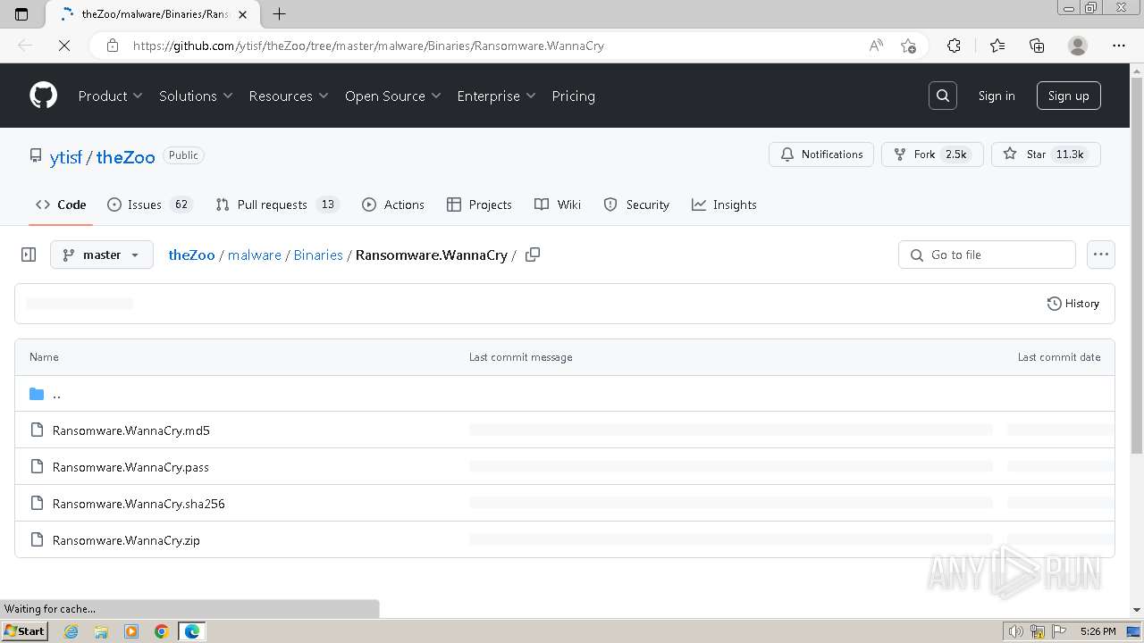Click the Sign up button
Viewport: 1144px width, 643px height.
(x=1069, y=96)
